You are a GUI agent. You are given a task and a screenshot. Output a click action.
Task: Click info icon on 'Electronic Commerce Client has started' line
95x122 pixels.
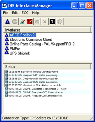click(x=7, y=72)
